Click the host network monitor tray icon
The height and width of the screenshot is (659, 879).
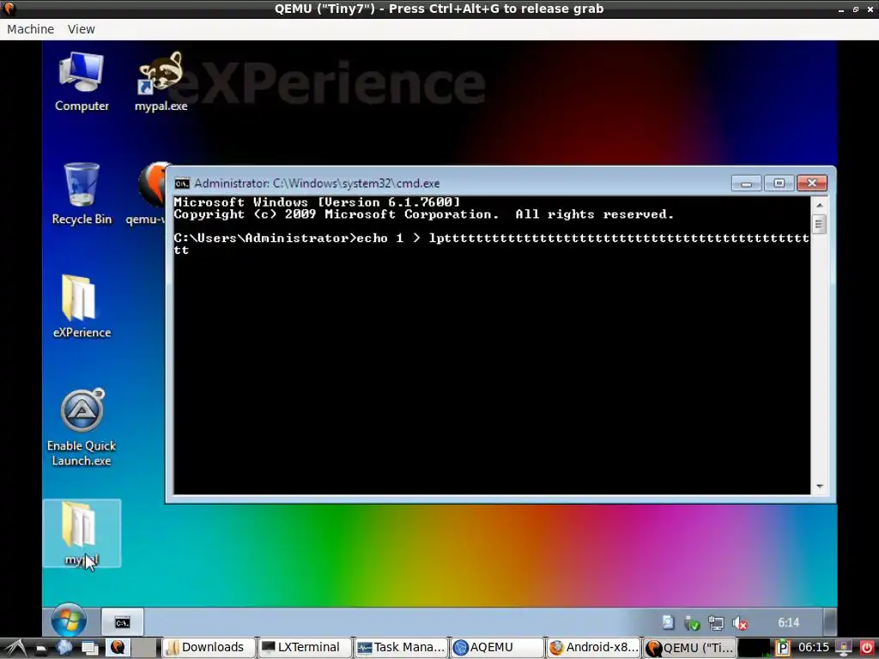pos(844,648)
